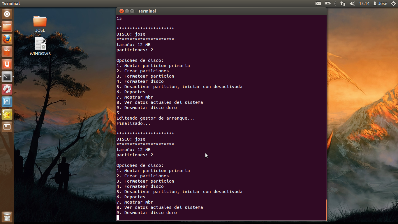The height and width of the screenshot is (224, 398).
Task: Click 'DISCO: jose' header just below the '15' line
Action: (131, 34)
